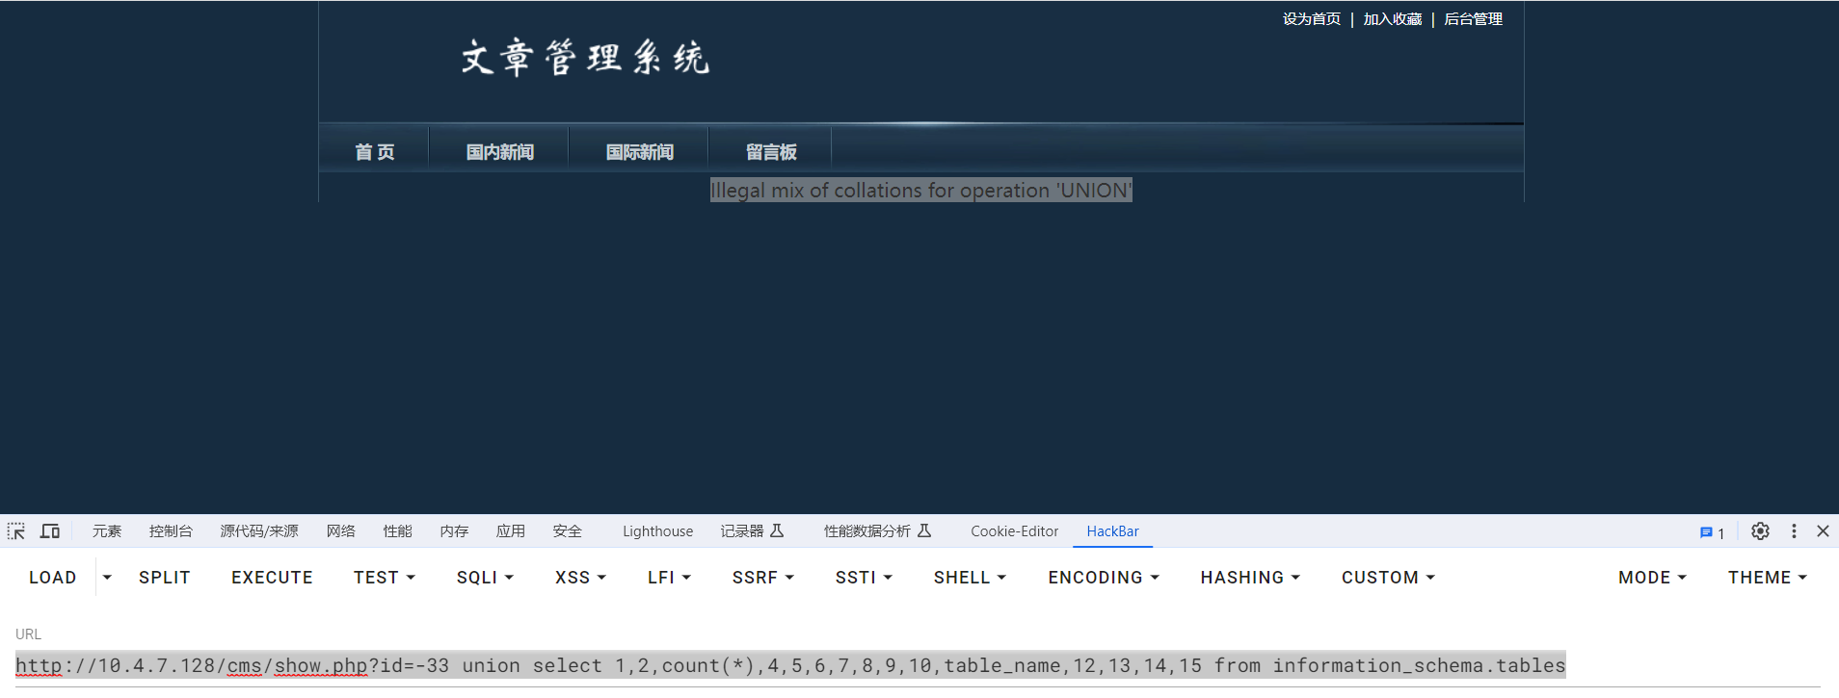Viewport: 1839px width, 698px height.
Task: Click the 文章管理系统 site title
Action: click(x=585, y=59)
